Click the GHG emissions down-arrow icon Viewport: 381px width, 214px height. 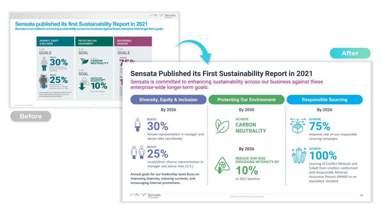click(222, 165)
